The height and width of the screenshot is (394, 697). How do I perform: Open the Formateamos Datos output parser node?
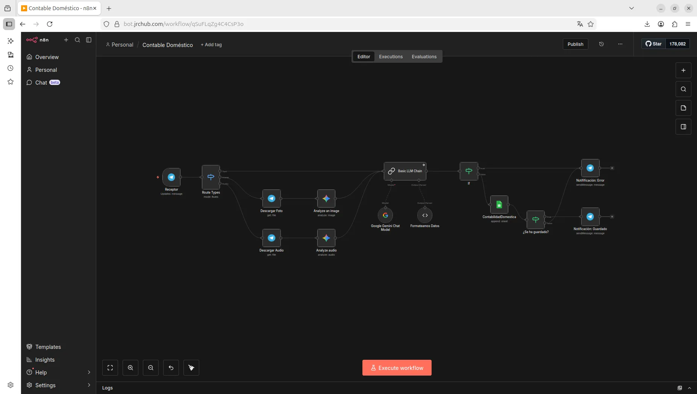point(425,215)
